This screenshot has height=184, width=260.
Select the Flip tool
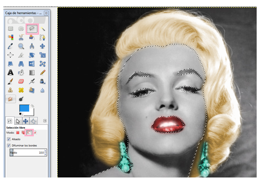tap(32, 64)
